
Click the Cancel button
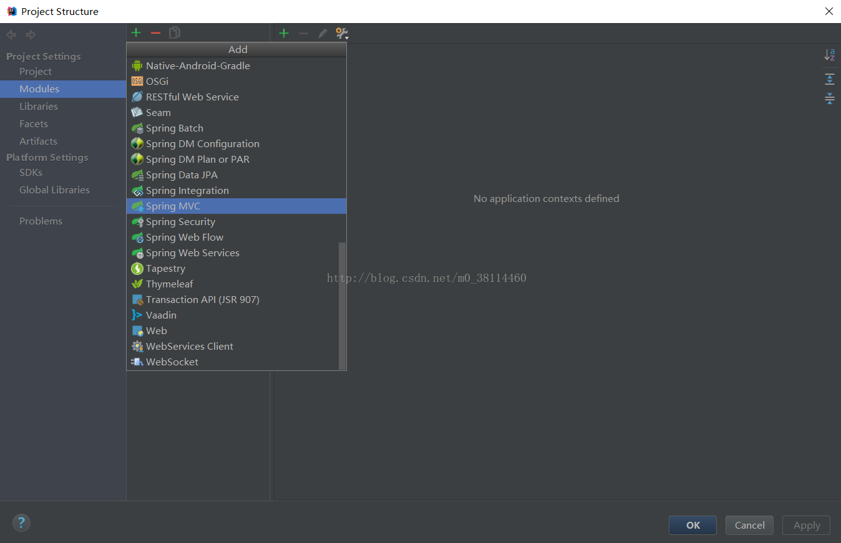tap(749, 525)
